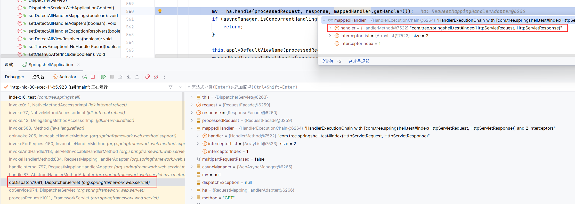The image size is (575, 204).
Task: Open the View Breakpoints dialog
Action: point(148,77)
